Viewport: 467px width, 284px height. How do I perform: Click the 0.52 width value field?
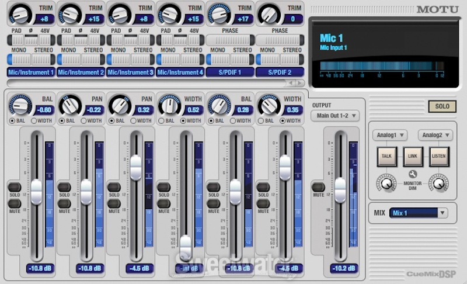[193, 110]
